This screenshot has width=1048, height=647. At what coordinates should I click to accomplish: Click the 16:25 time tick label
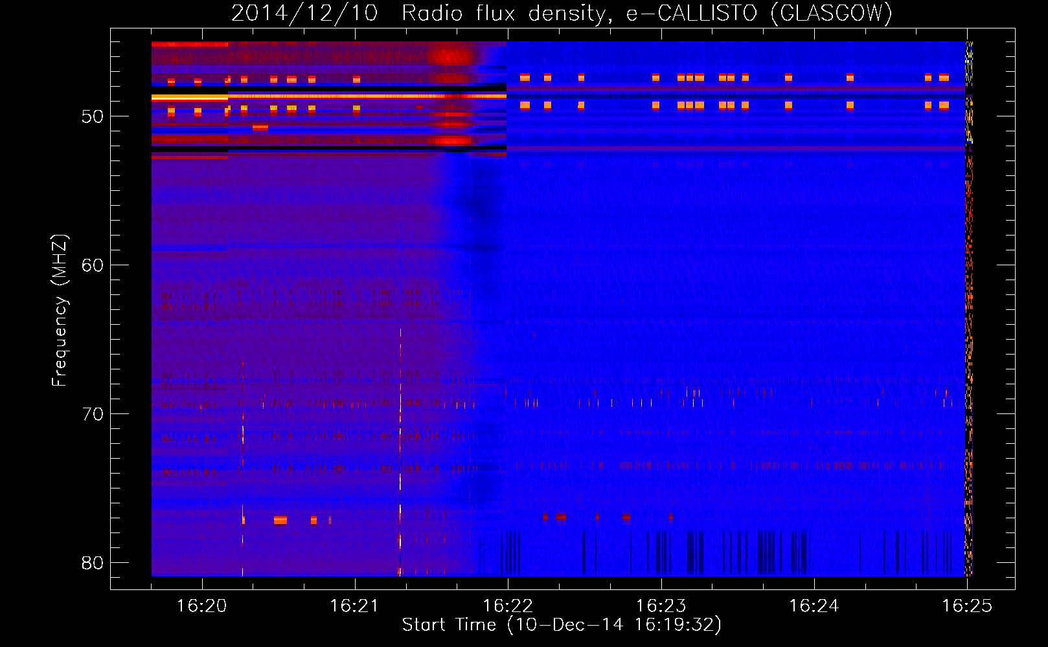click(x=966, y=606)
